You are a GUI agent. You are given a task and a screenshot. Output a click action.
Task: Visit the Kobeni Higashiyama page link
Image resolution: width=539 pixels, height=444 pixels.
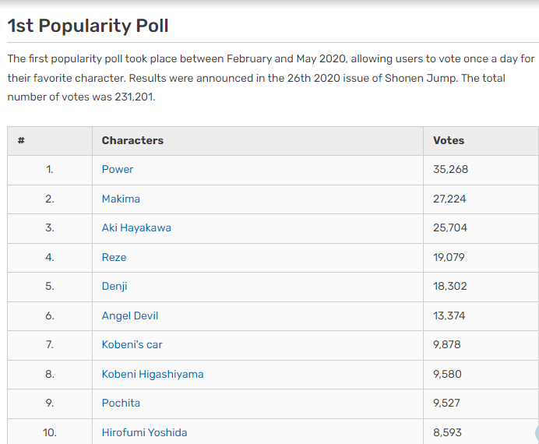coord(152,374)
